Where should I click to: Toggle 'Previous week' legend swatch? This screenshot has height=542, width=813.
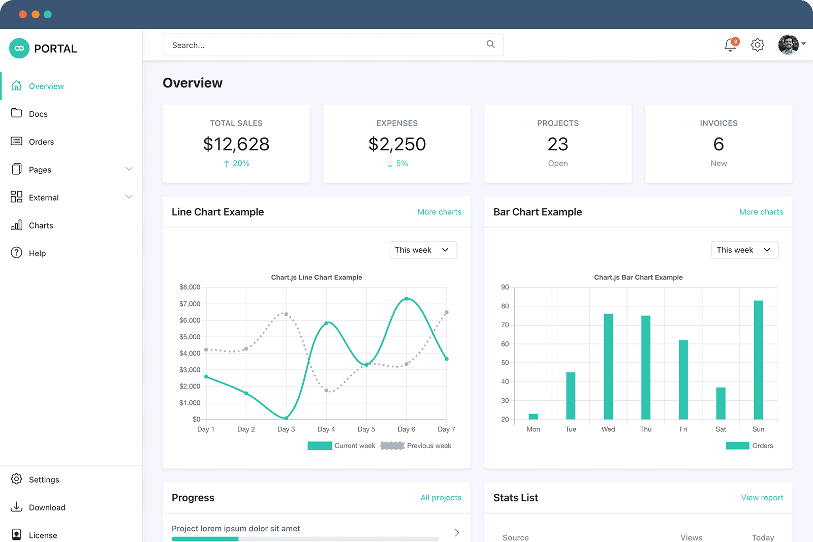pyautogui.click(x=392, y=446)
